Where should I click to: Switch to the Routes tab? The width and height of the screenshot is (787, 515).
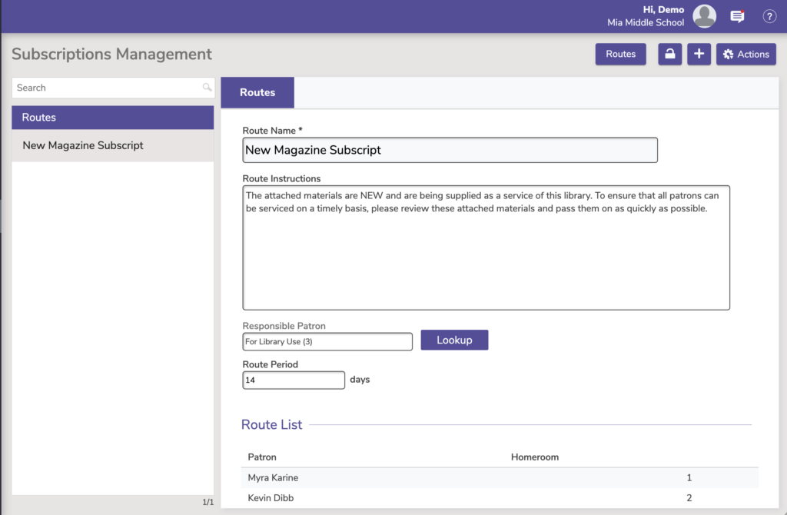(x=257, y=92)
